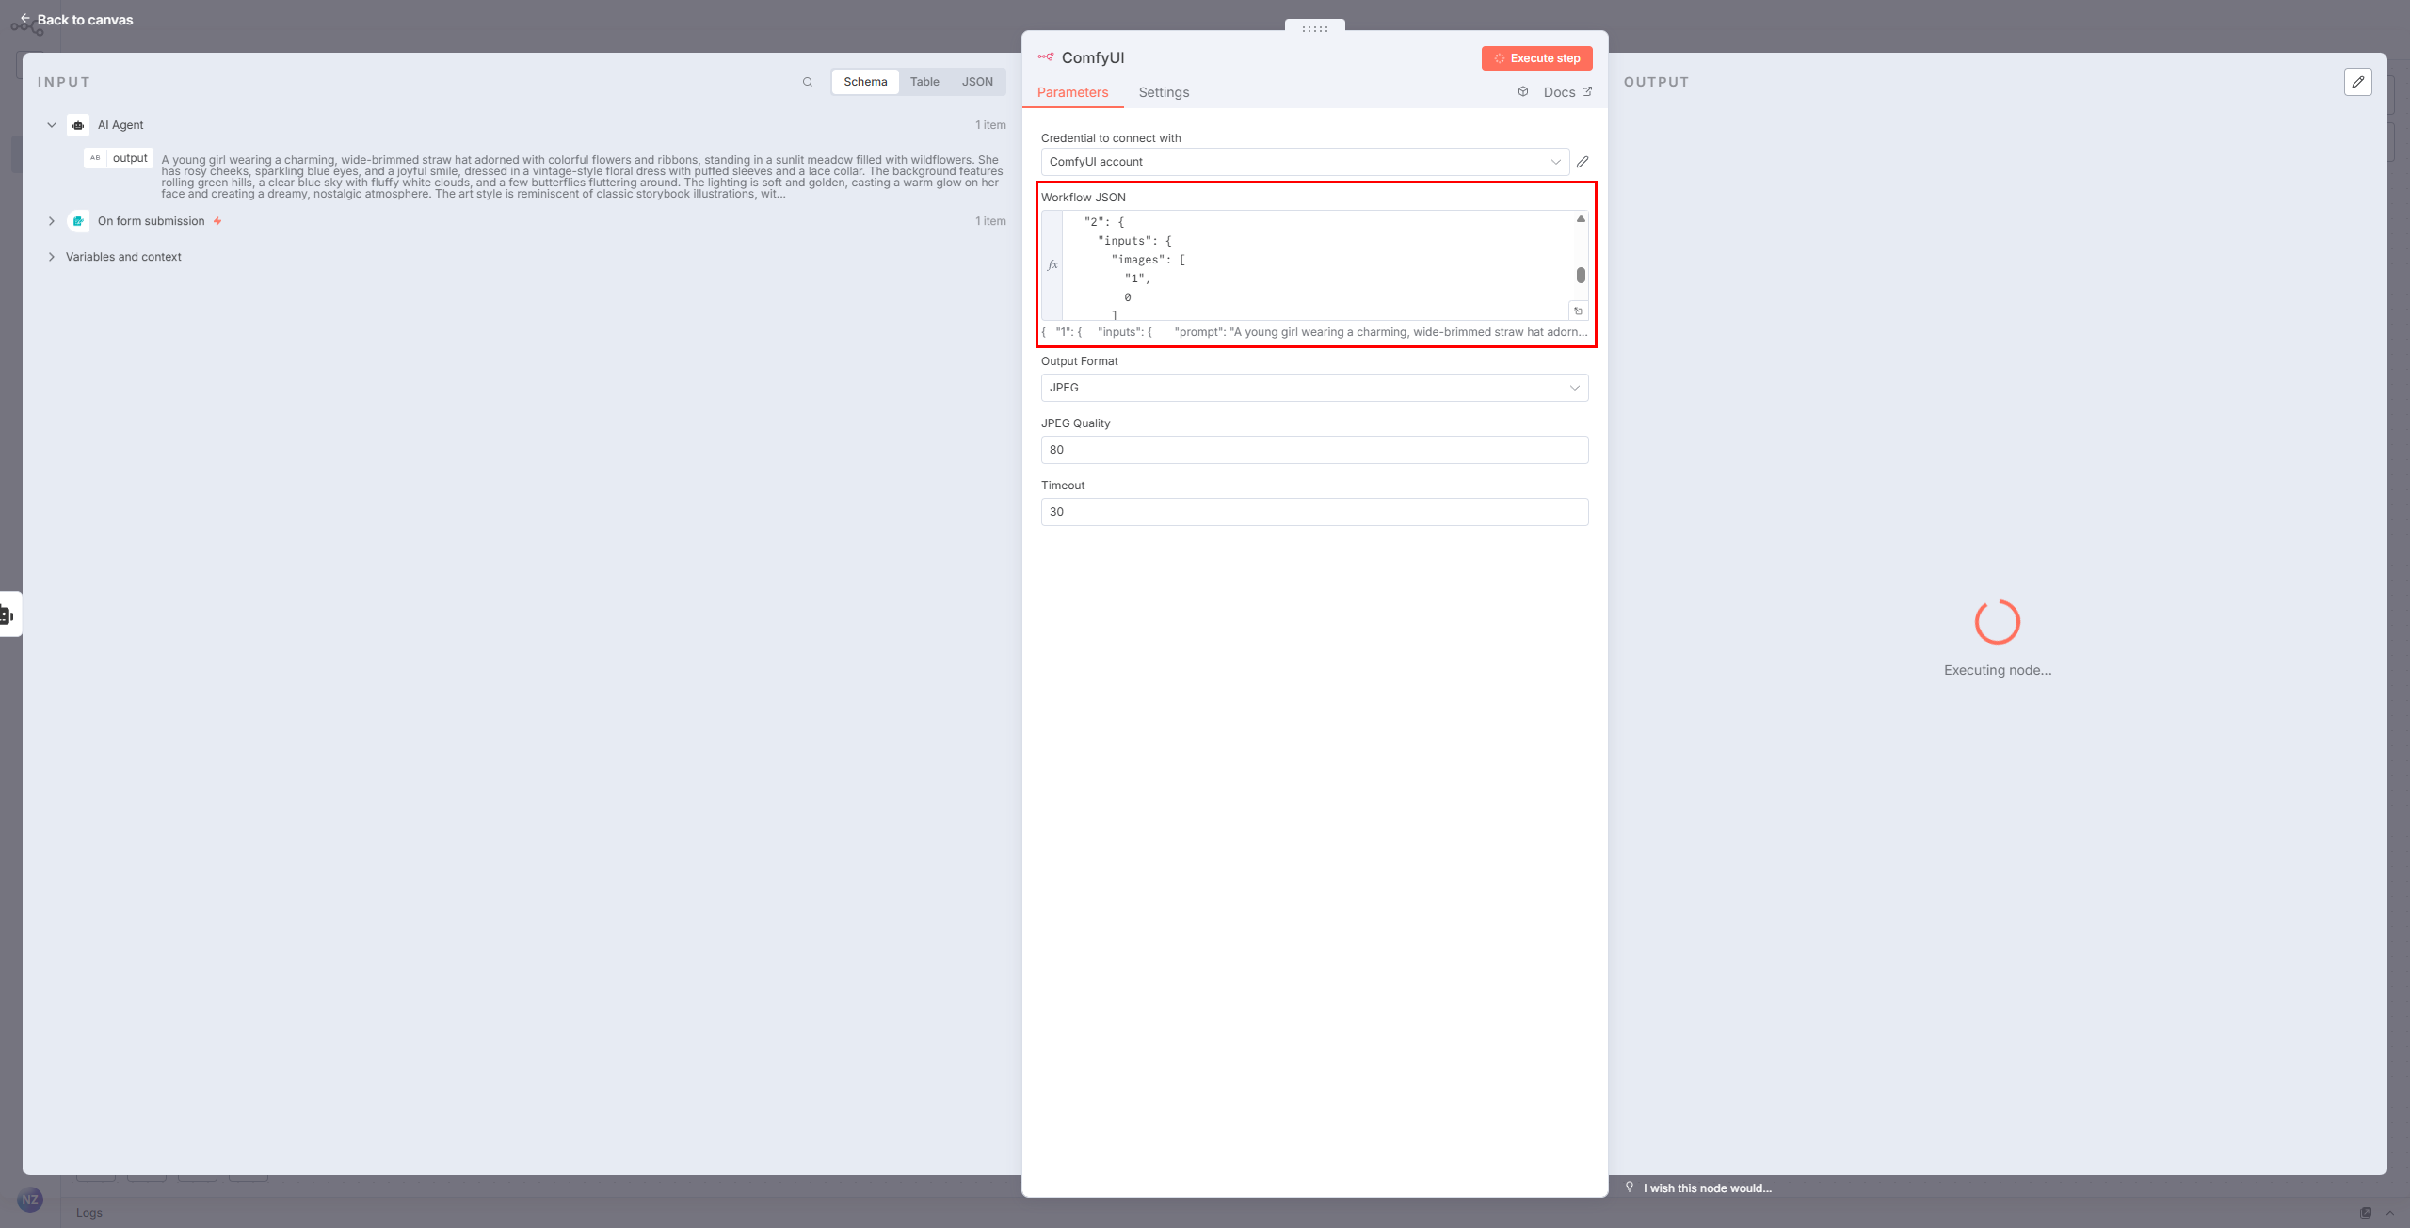
Task: Click the NZ user avatar
Action: 30,1199
